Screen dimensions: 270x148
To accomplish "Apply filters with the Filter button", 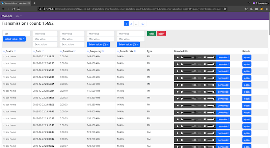I will tap(151, 34).
